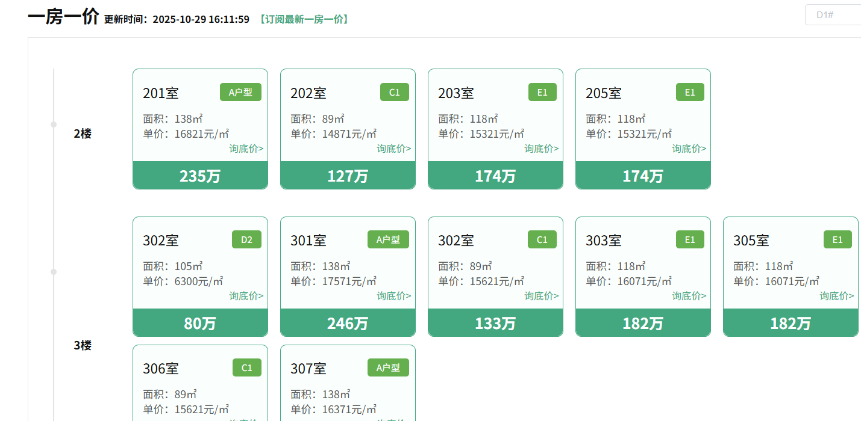Click 询底价 in the 205室 card
Screen dimensions: 861x421
(689, 149)
